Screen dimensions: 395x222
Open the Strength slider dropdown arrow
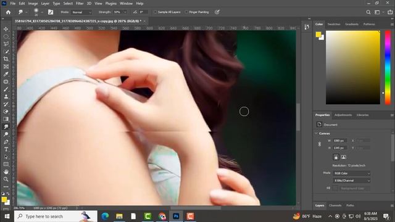point(125,12)
